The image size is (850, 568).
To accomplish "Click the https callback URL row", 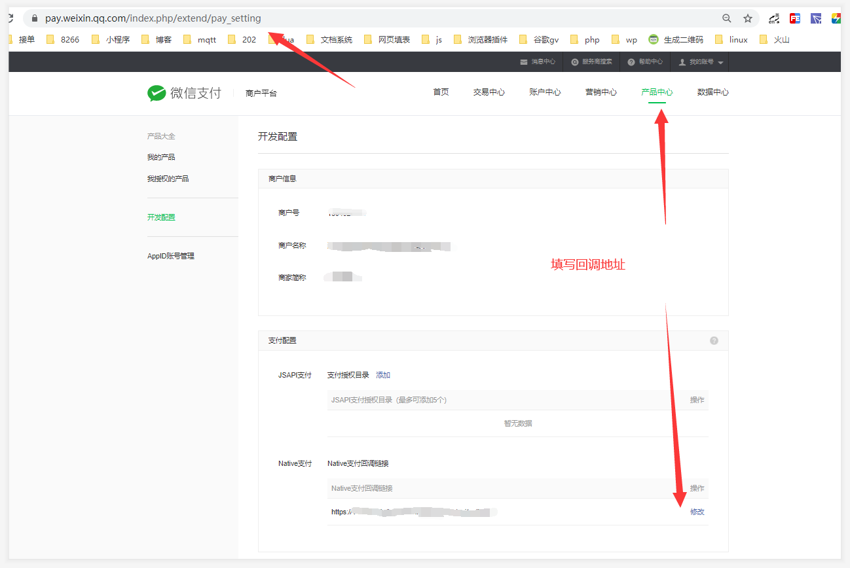I will coord(518,512).
